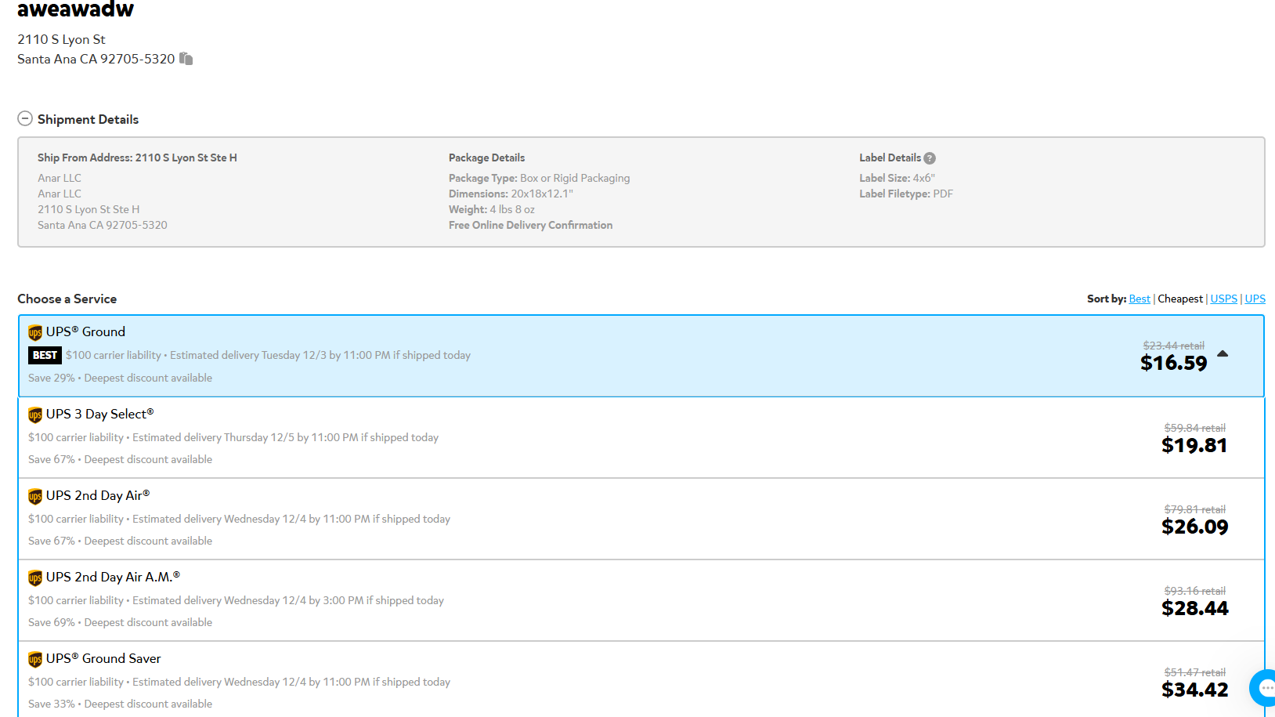Copy the recipient address with clipboard icon
Viewport: 1275px width, 717px height.
coord(186,59)
